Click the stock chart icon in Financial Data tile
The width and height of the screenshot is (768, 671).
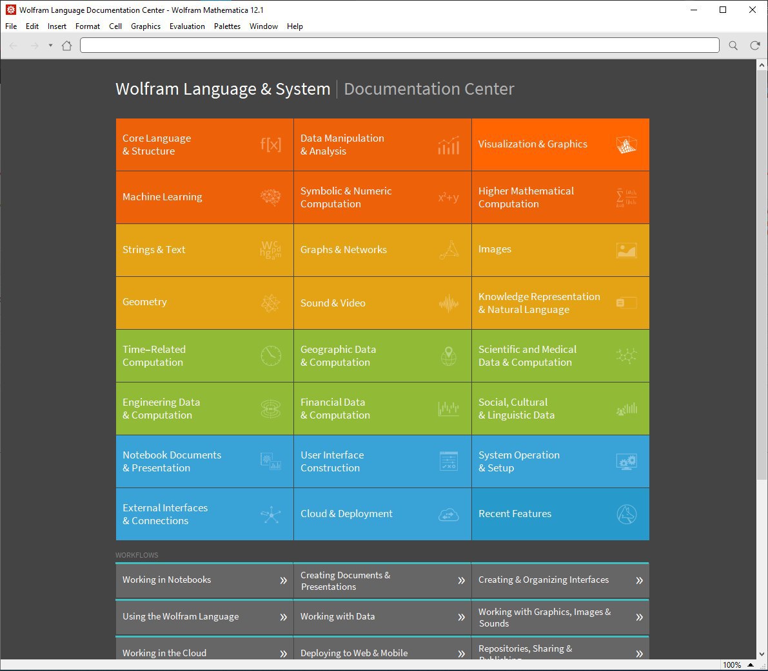click(x=449, y=408)
